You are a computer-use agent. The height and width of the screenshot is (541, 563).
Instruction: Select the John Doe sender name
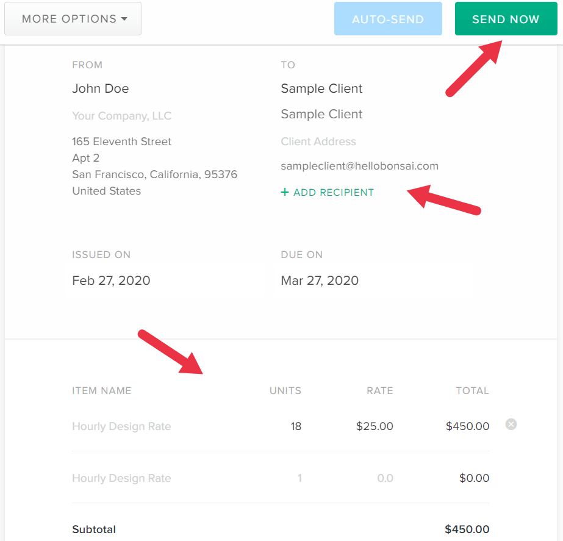(x=100, y=88)
